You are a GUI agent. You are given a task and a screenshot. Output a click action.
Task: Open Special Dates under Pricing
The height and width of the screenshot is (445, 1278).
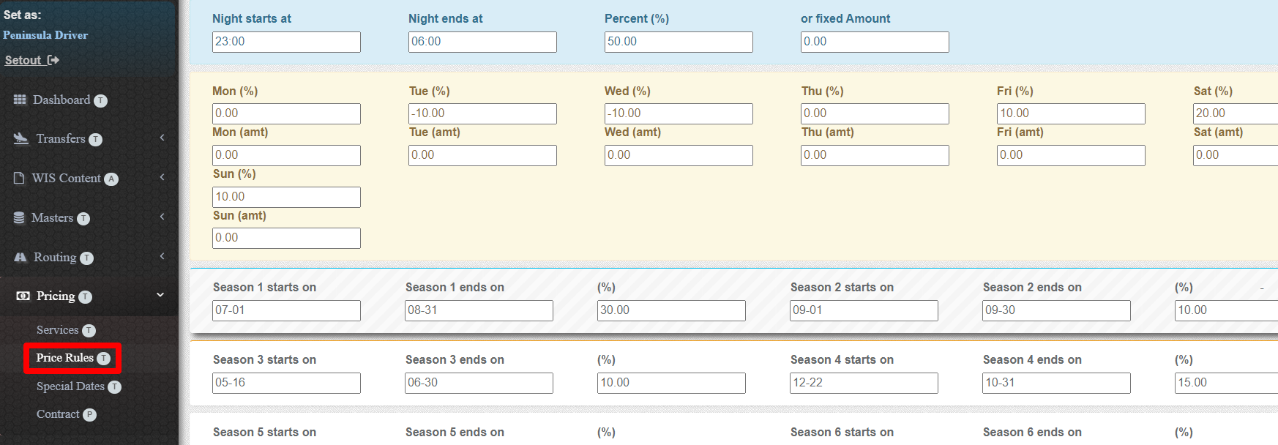point(70,386)
